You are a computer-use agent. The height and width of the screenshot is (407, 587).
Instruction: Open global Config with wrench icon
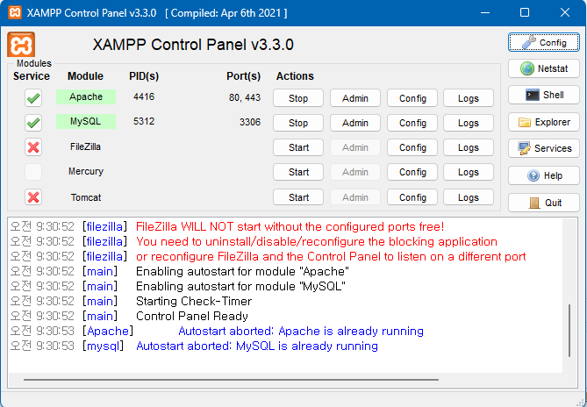click(543, 42)
